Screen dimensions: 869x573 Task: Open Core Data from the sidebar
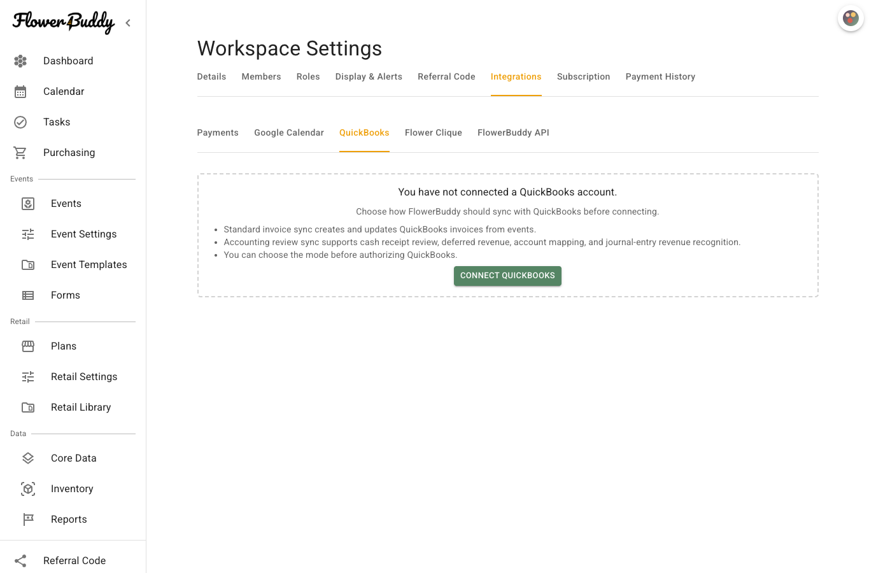pyautogui.click(x=74, y=458)
